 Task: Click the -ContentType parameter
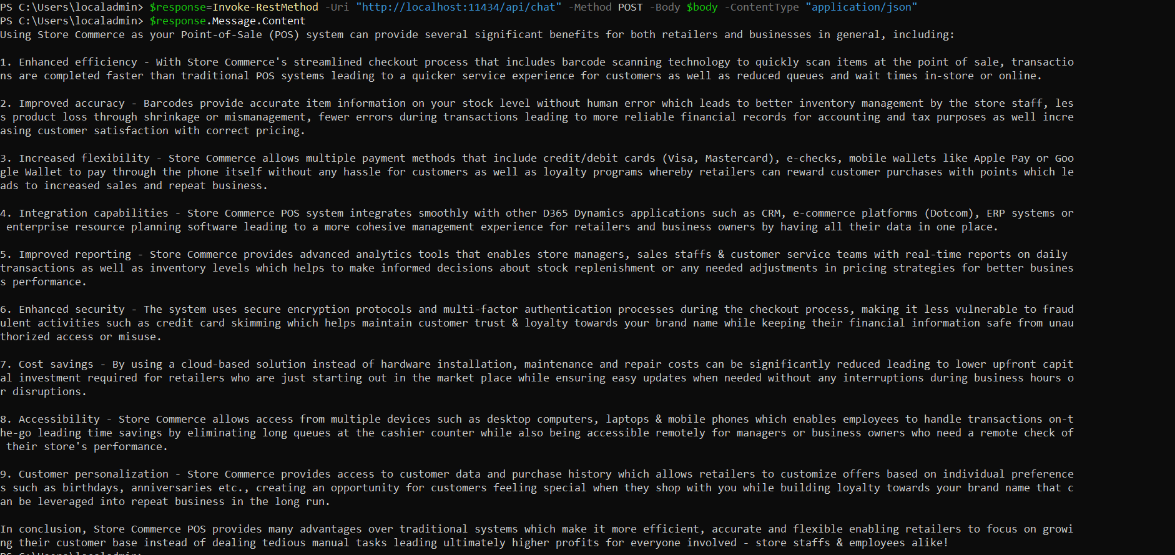click(x=761, y=7)
